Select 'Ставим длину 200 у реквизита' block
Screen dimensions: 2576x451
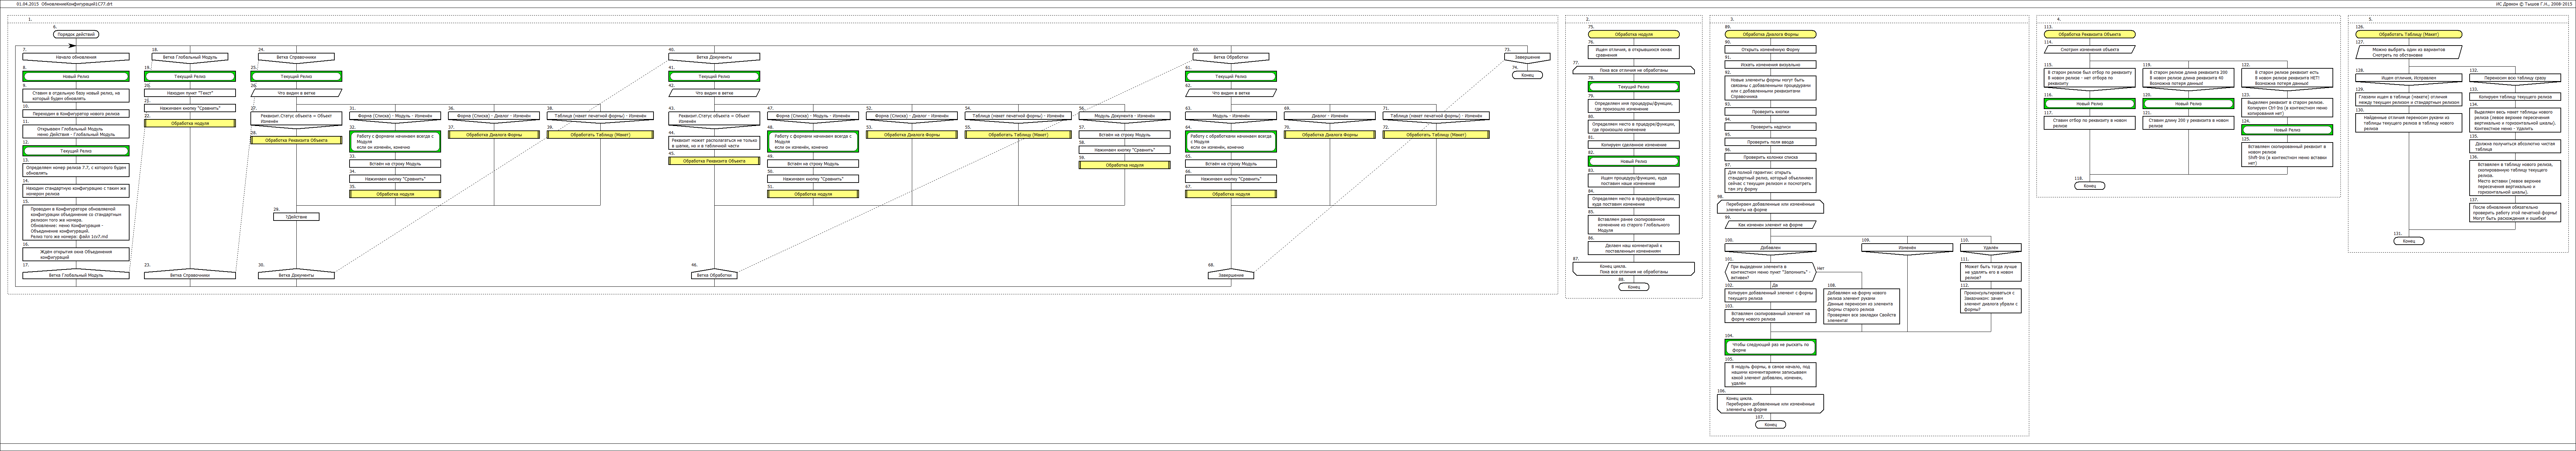2188,123
